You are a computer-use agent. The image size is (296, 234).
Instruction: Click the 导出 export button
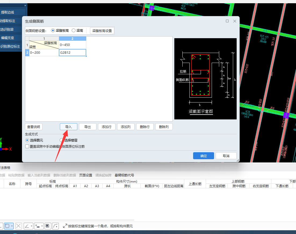pos(88,127)
